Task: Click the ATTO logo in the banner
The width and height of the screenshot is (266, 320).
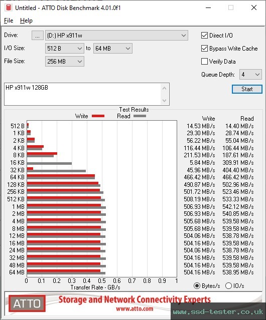Action: coord(27,303)
